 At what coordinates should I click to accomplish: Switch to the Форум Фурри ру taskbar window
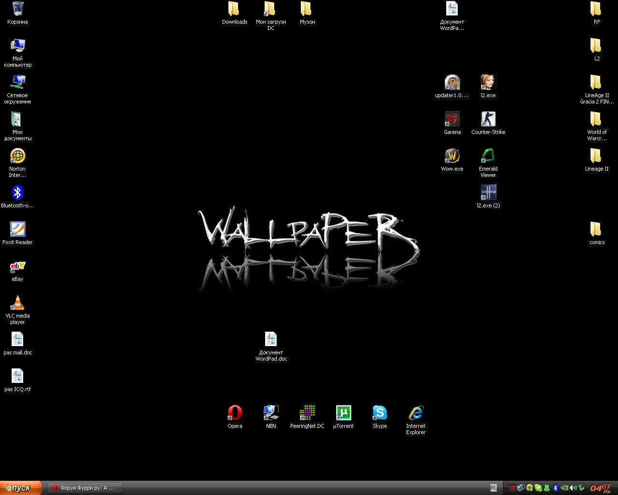pos(85,488)
